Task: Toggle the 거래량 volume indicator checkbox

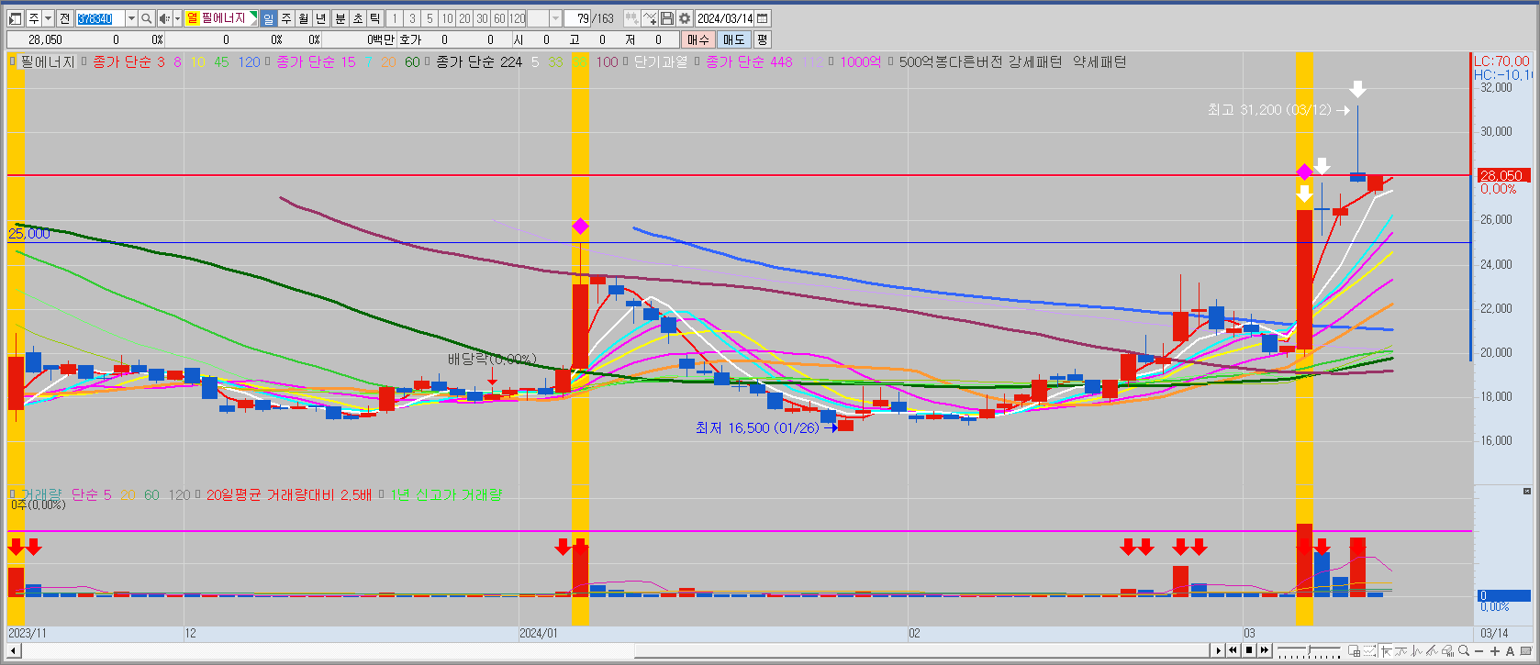Action: click(13, 494)
